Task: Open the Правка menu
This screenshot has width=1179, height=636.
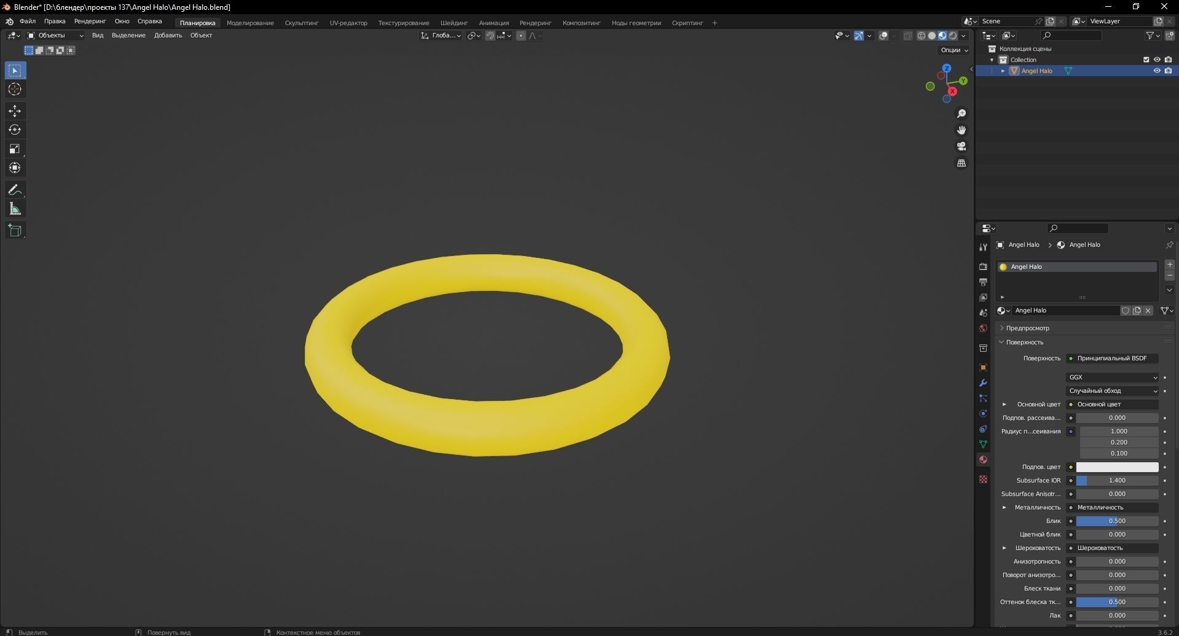Action: (55, 21)
